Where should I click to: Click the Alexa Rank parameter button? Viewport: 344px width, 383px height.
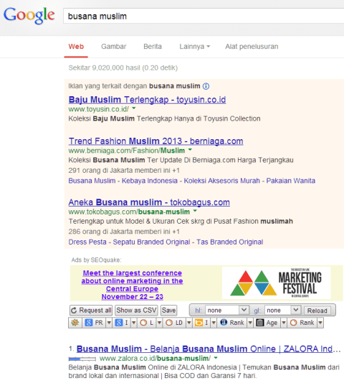(x=232, y=323)
